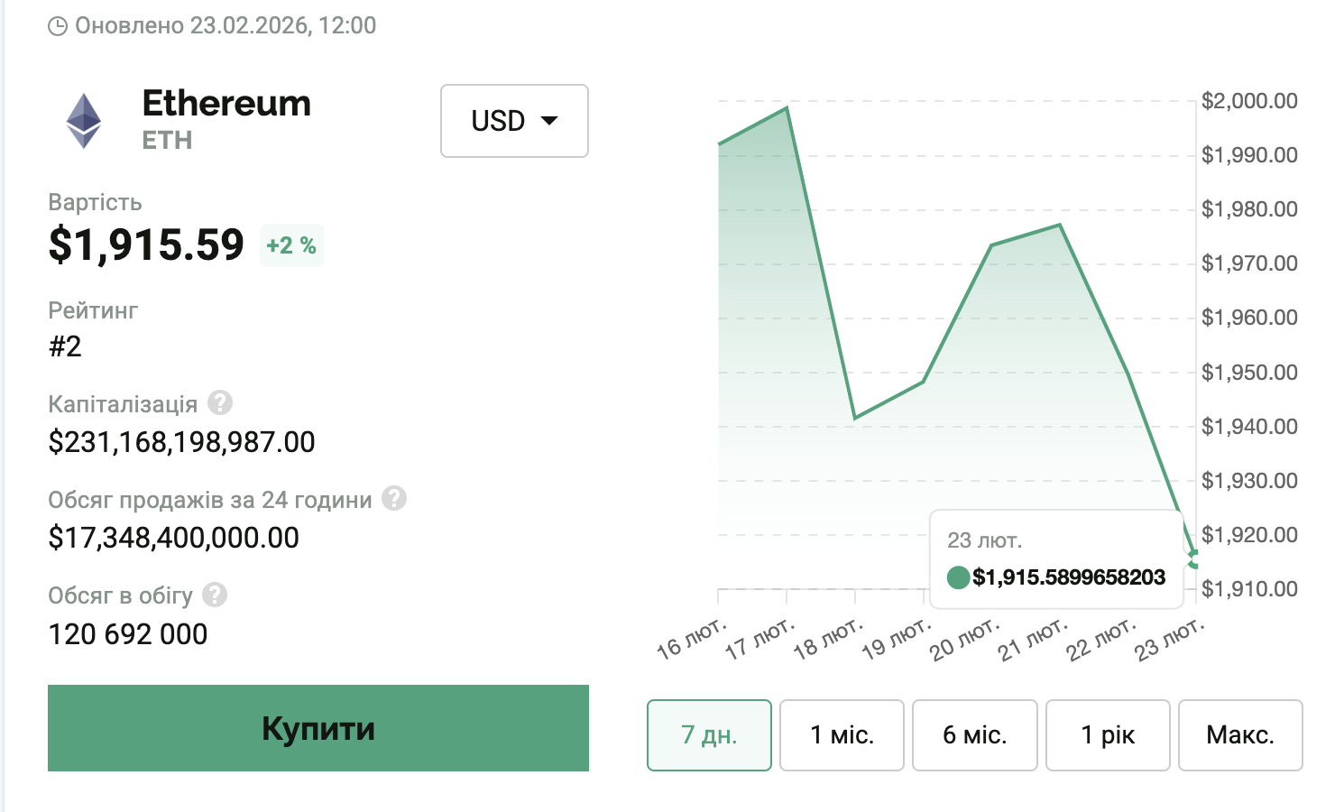Select the 7 дн. time range

[x=709, y=735]
